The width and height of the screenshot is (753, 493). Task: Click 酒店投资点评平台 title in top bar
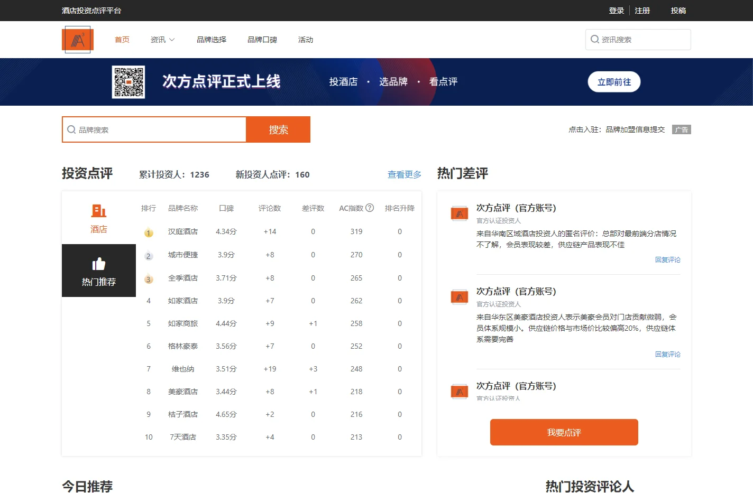coord(91,11)
